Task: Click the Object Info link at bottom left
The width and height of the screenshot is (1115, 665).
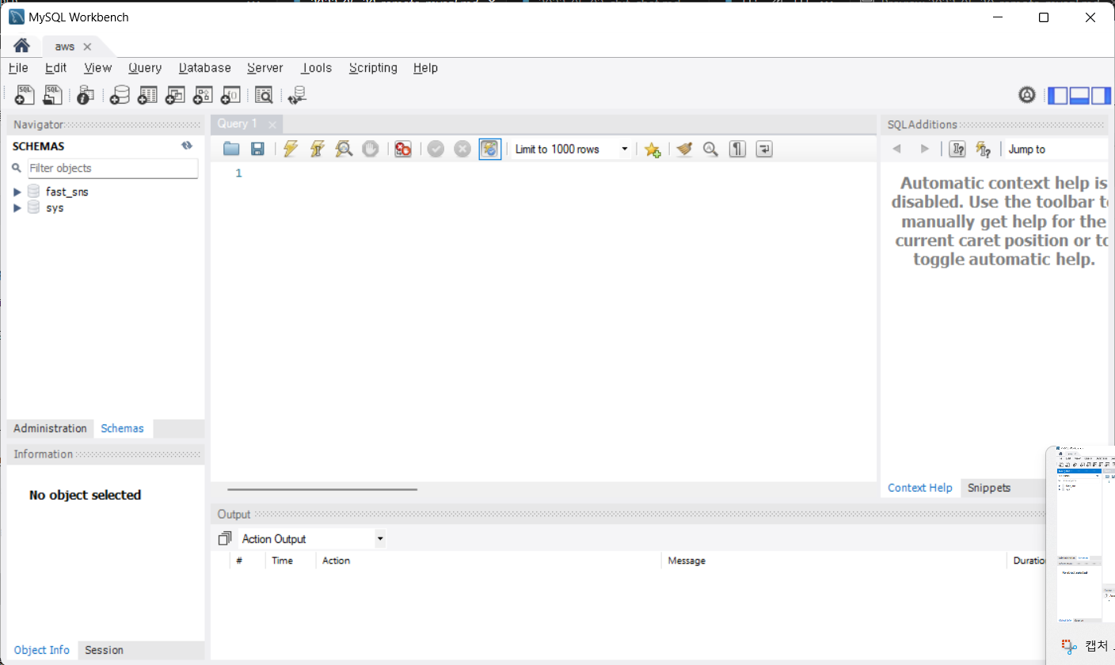Action: [x=41, y=650]
